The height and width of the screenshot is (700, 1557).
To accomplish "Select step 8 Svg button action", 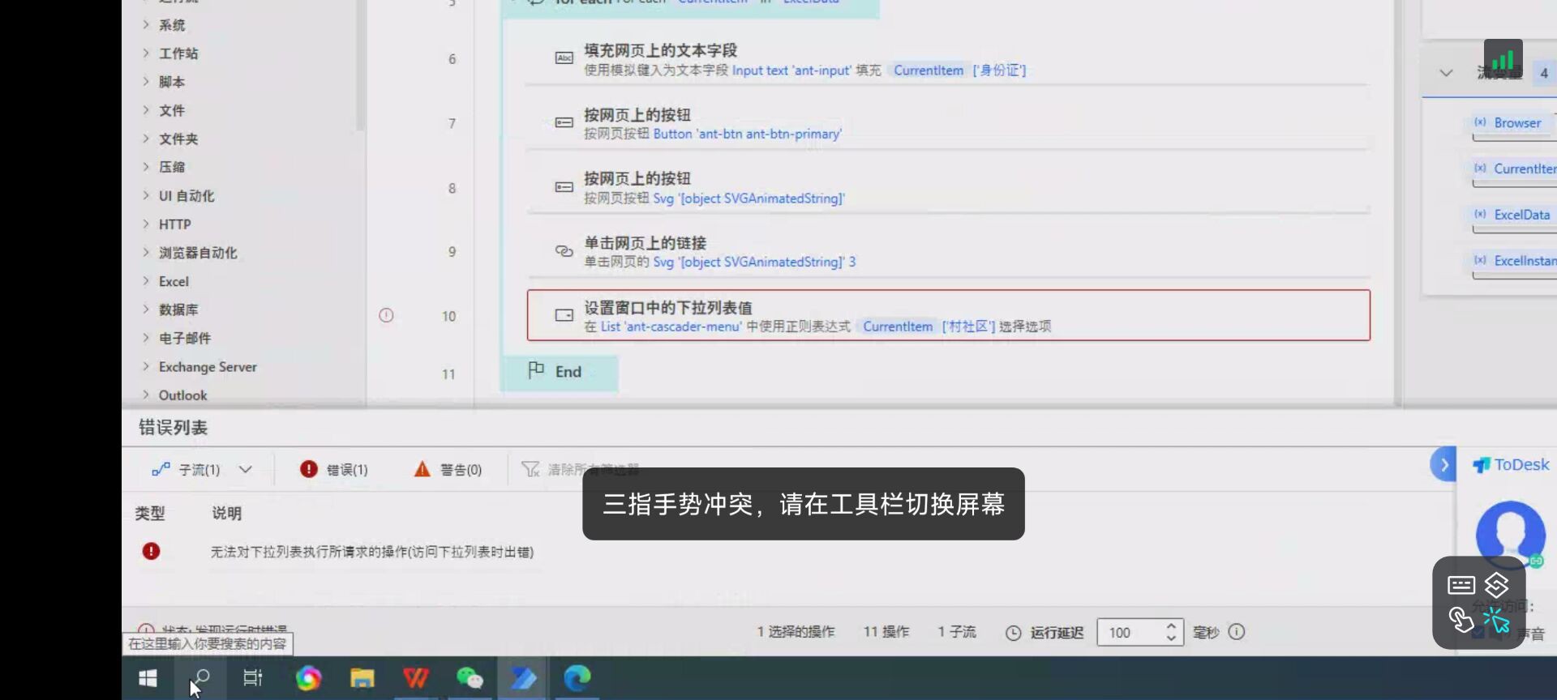I will tap(948, 187).
